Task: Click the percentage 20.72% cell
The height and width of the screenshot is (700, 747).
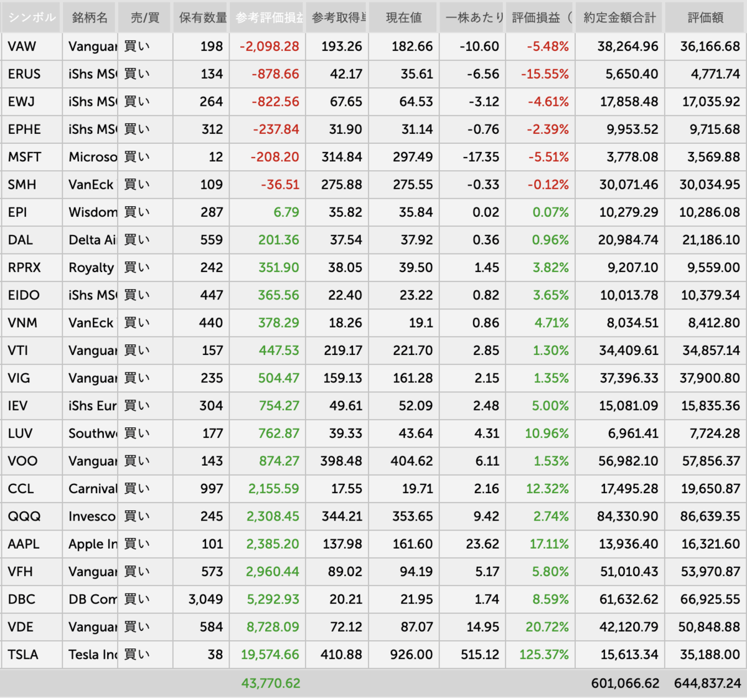Action: (541, 627)
